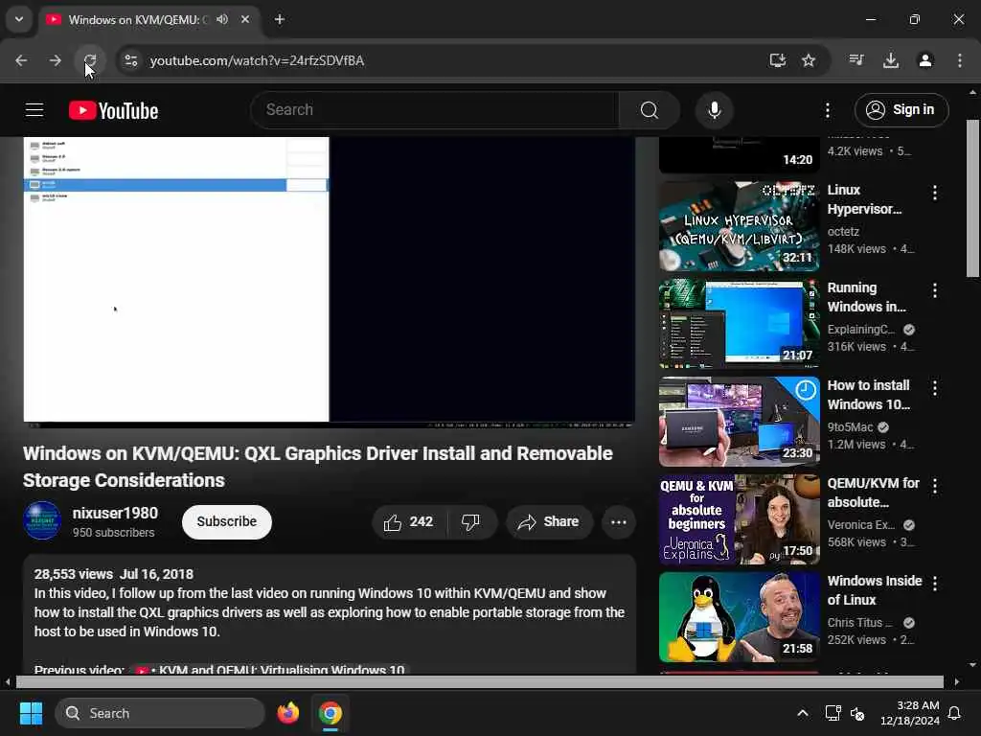Mute the tab audio speaker icon
The height and width of the screenshot is (736, 981).
(x=222, y=19)
